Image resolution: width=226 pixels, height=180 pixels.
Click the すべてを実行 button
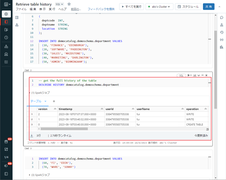tap(131, 7)
